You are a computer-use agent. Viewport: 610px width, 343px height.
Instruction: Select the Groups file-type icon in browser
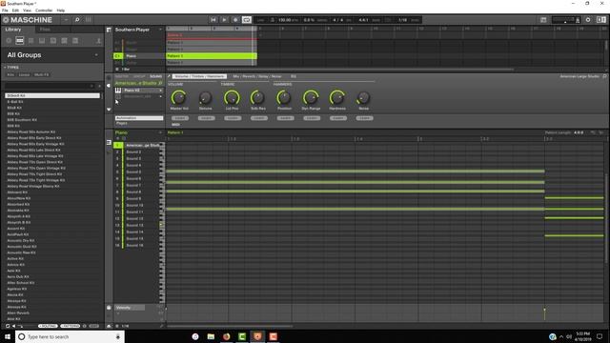click(x=20, y=40)
